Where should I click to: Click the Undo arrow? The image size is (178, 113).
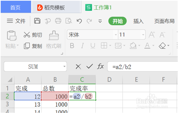[79, 21]
